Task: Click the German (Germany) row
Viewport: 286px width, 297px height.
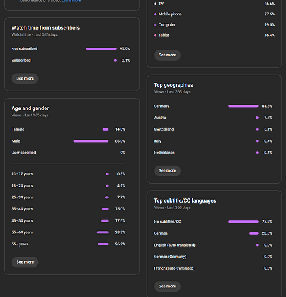Action: pos(213,257)
